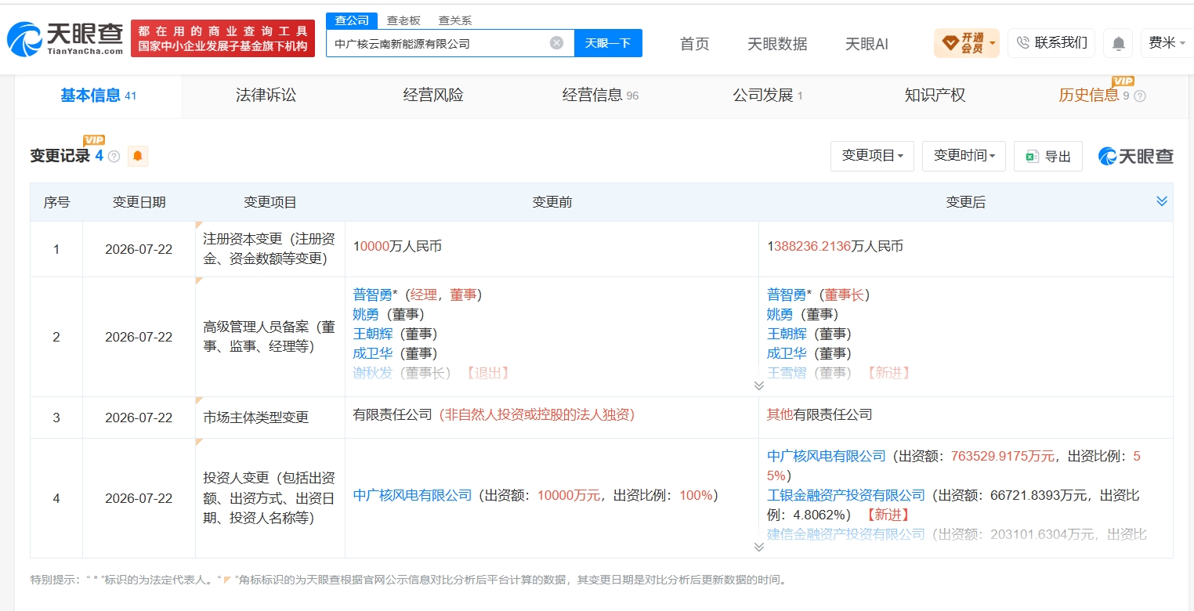This screenshot has width=1194, height=611.
Task: Open the 变更时间 filter dropdown
Action: 964,156
